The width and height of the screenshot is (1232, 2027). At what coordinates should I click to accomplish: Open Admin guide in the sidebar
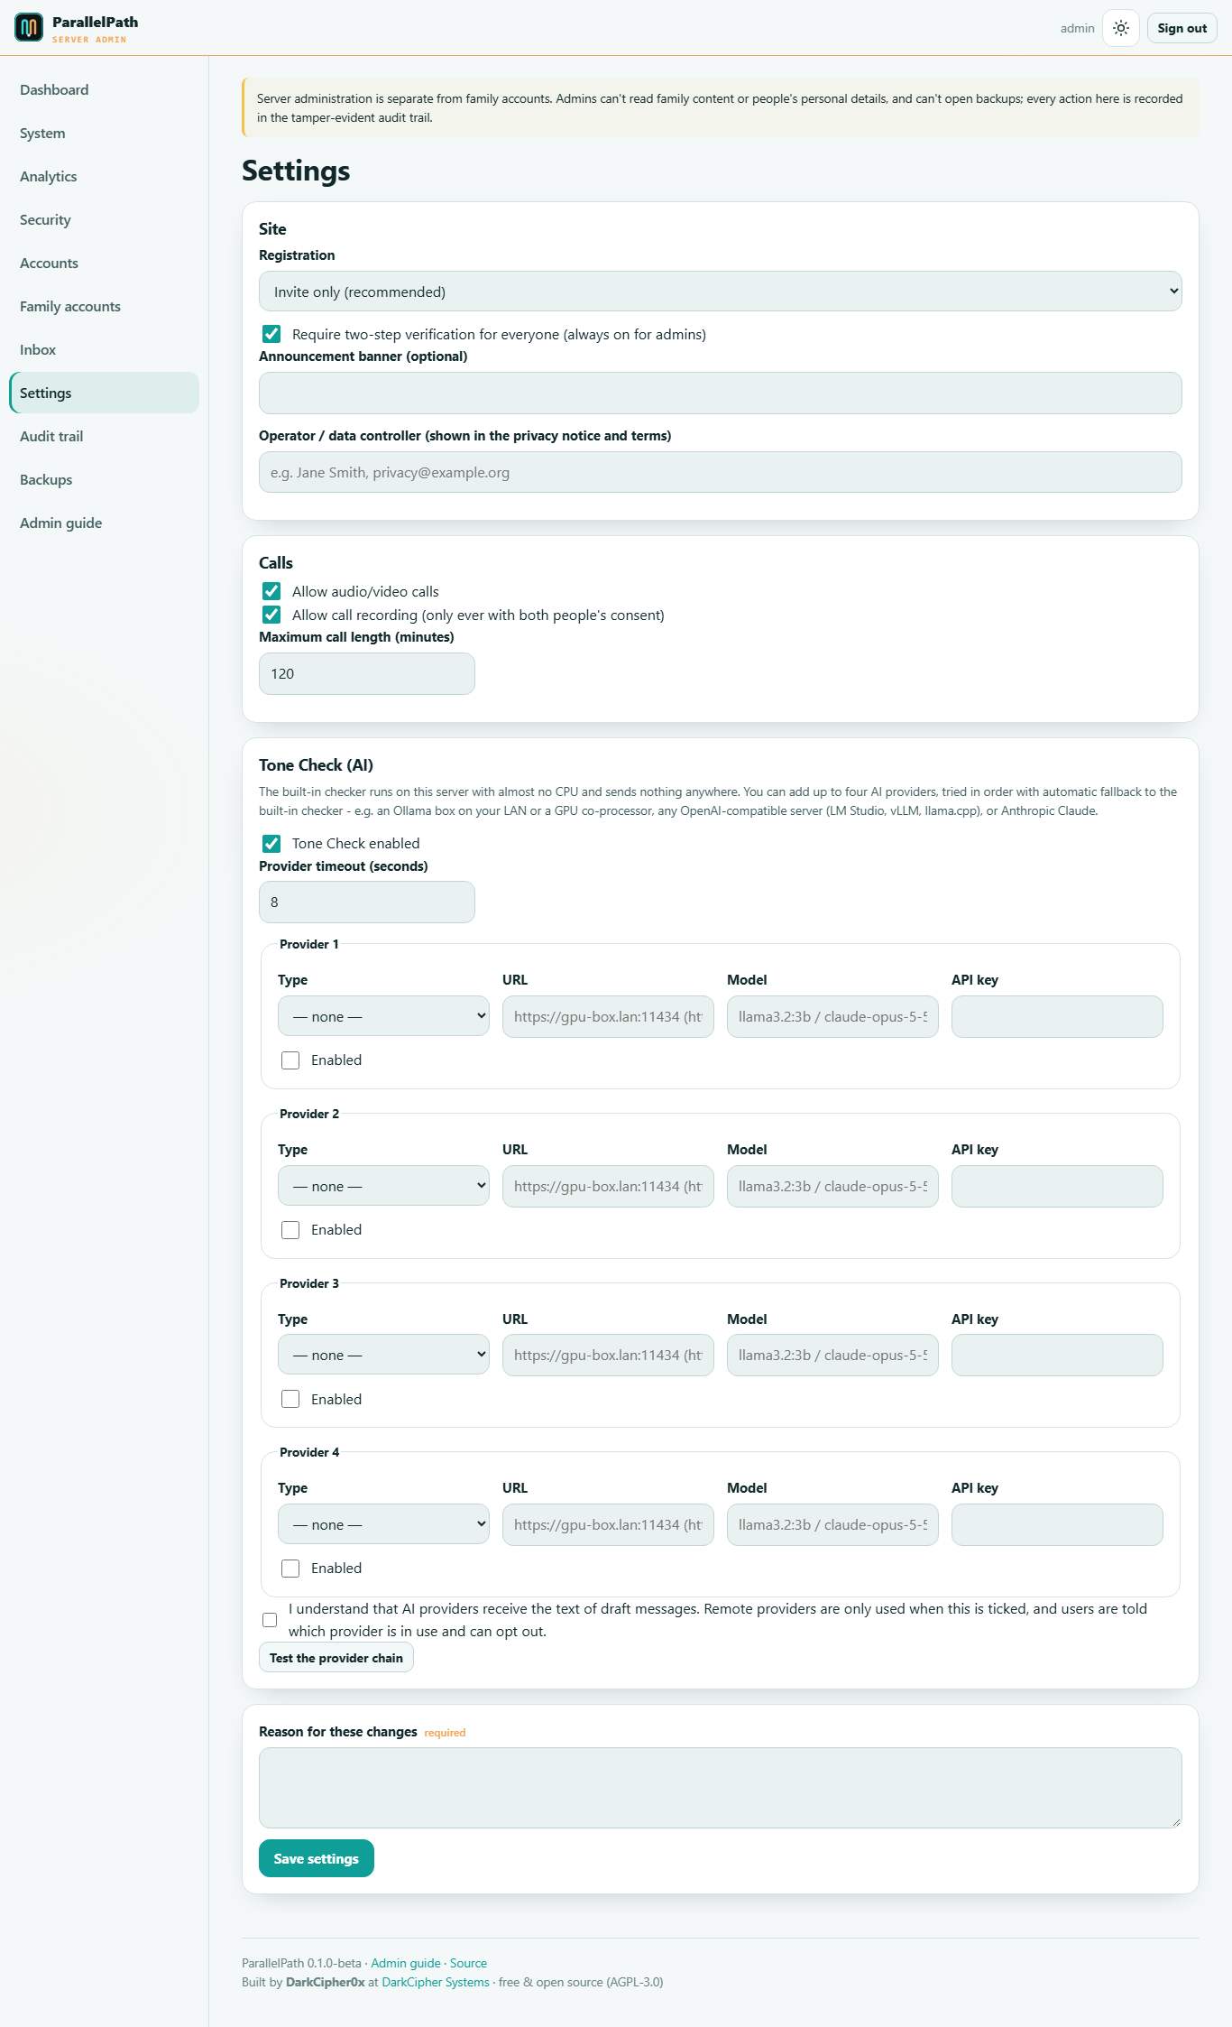pyautogui.click(x=104, y=523)
